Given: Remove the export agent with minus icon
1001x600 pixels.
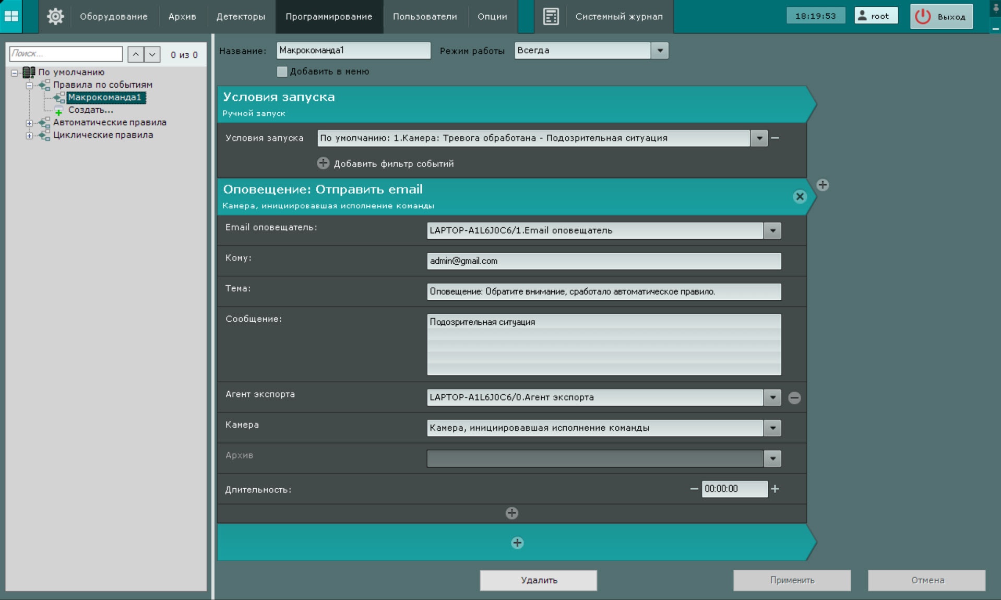Looking at the screenshot, I should point(794,398).
